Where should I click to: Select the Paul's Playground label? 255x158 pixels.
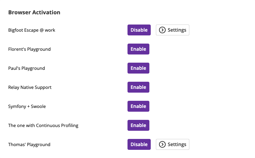coord(27,68)
